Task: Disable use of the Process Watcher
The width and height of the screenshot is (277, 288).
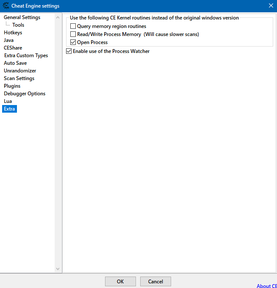Action: pyautogui.click(x=69, y=51)
